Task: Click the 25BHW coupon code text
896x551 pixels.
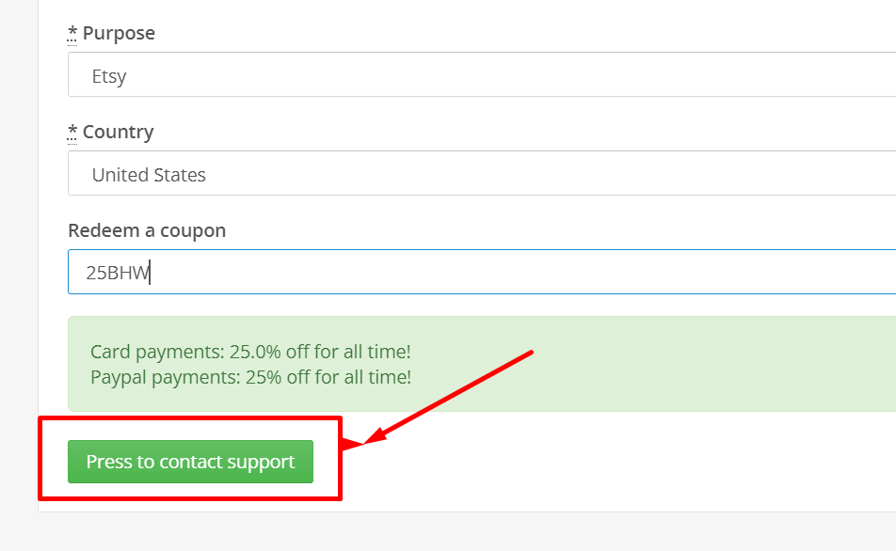Action: (118, 273)
